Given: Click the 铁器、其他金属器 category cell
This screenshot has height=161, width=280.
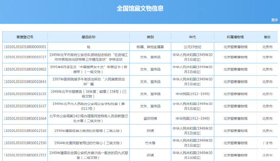Looking at the screenshot, I should (150, 47).
